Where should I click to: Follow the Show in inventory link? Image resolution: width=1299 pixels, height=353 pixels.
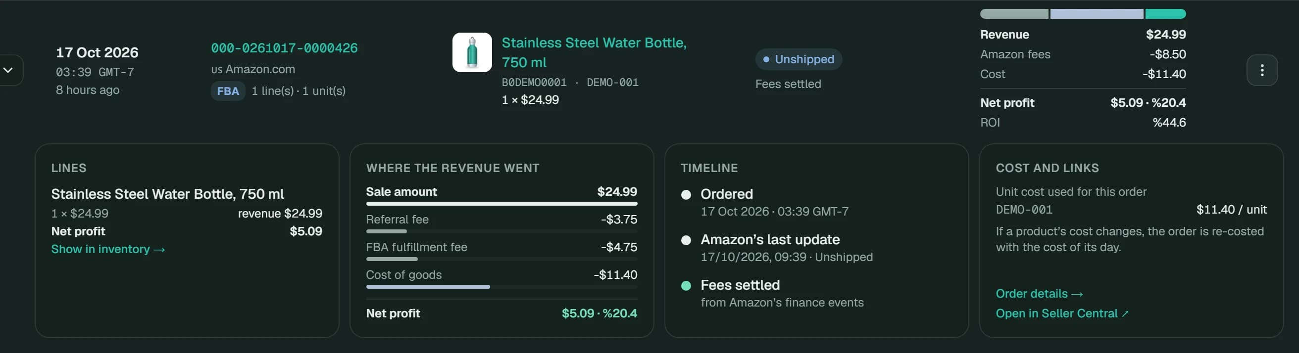click(x=108, y=249)
